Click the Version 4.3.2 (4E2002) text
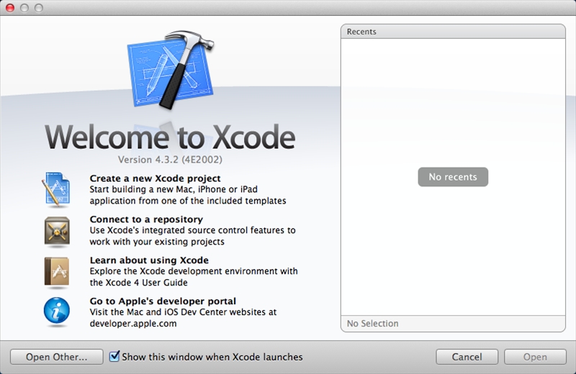 [170, 160]
